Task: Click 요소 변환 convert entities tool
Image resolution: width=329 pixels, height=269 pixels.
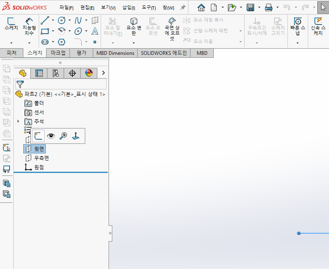Action: pos(134,27)
